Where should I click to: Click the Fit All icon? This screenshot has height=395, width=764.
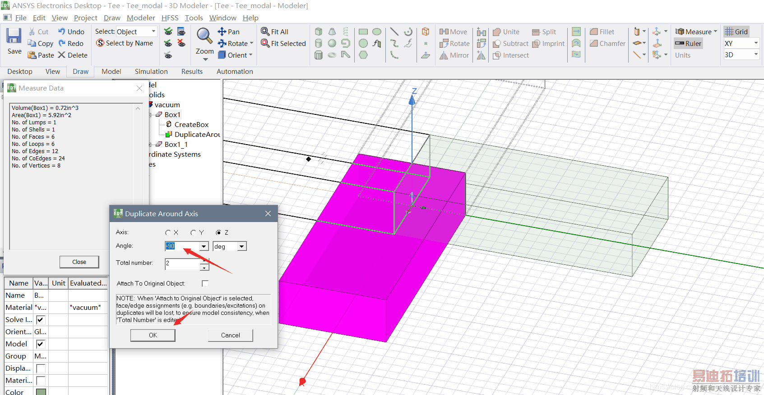tap(274, 32)
